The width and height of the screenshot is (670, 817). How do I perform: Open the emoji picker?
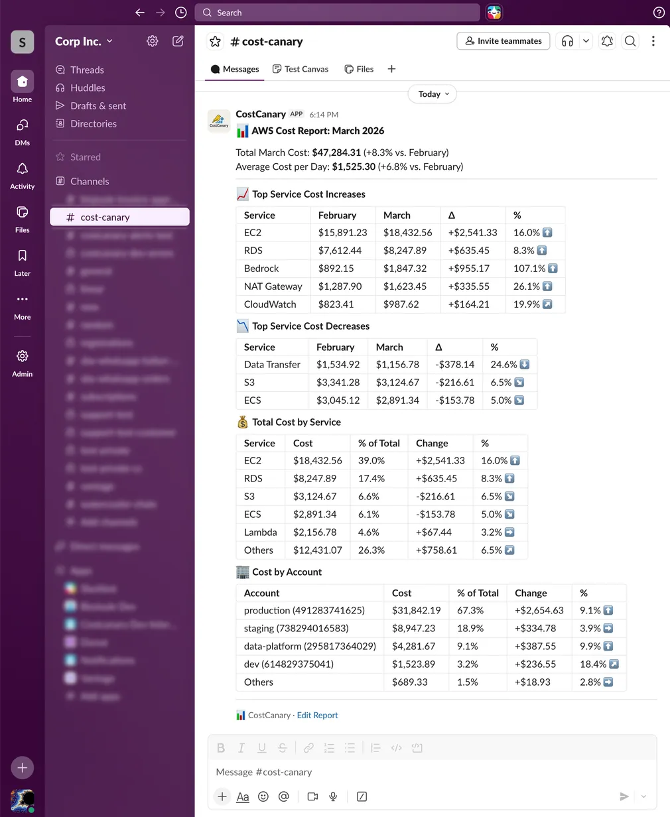(263, 796)
